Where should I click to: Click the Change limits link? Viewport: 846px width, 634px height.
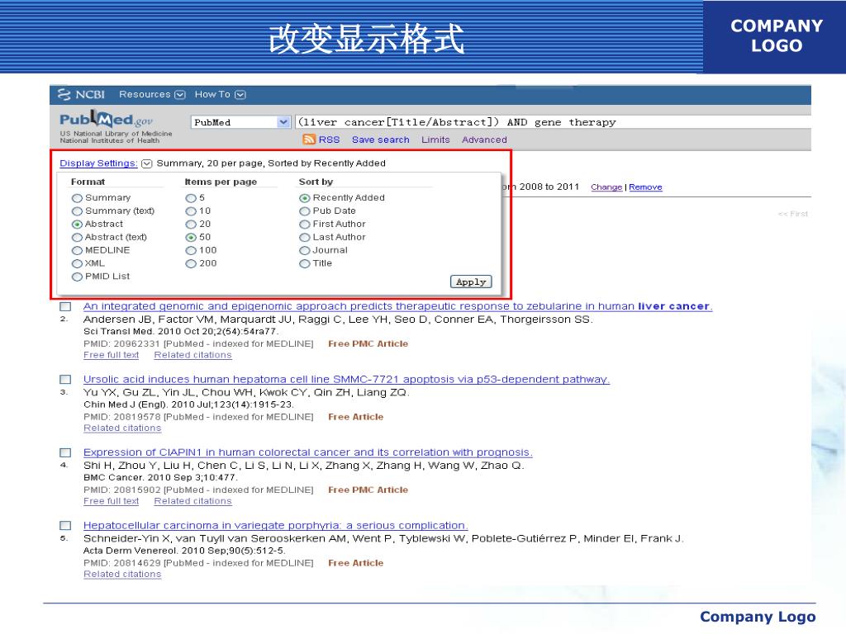coord(606,187)
